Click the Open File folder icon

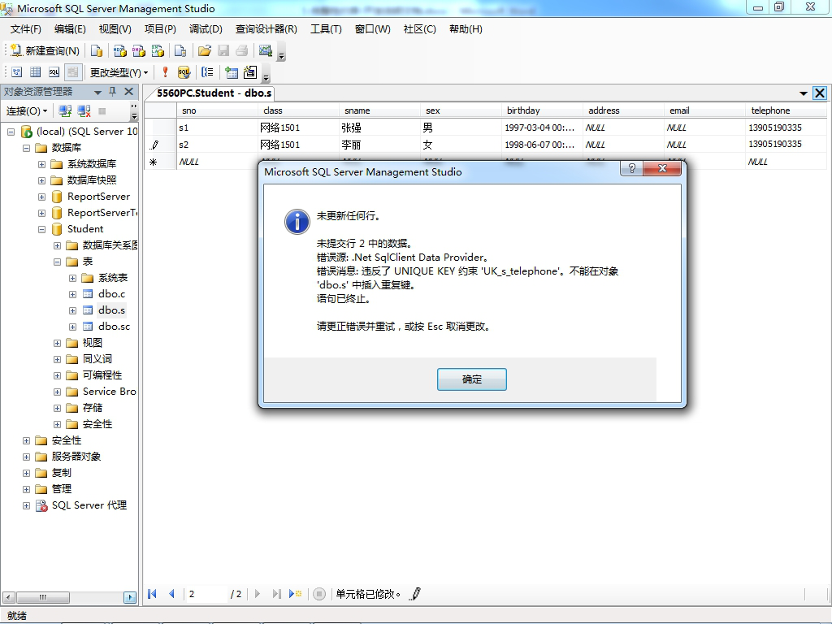point(204,50)
